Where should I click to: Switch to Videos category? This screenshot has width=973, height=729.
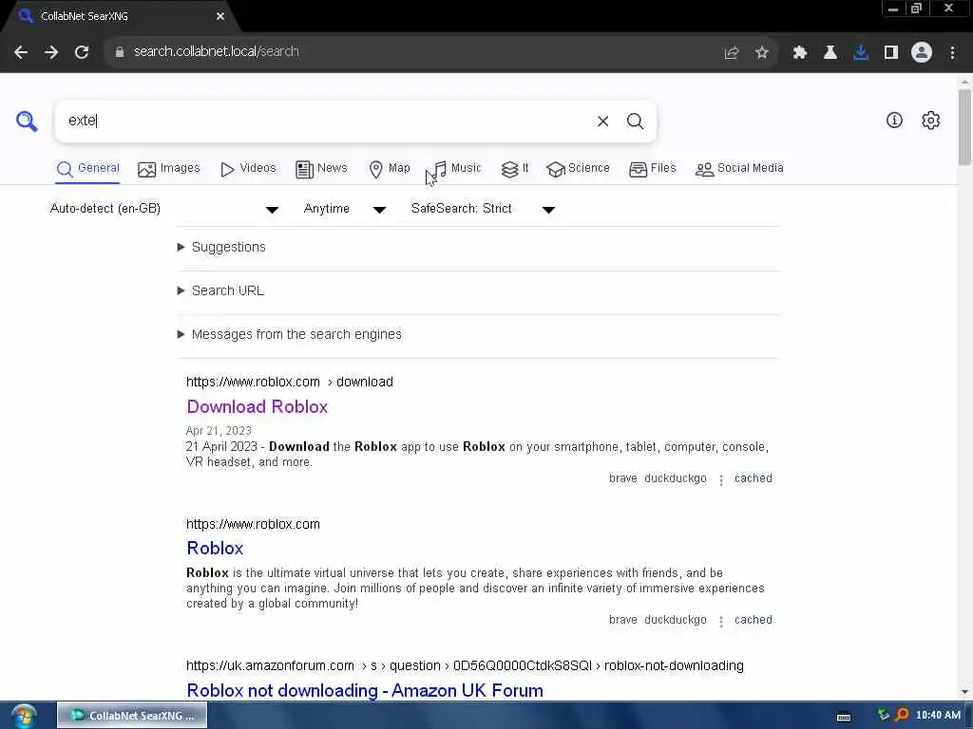(x=248, y=169)
